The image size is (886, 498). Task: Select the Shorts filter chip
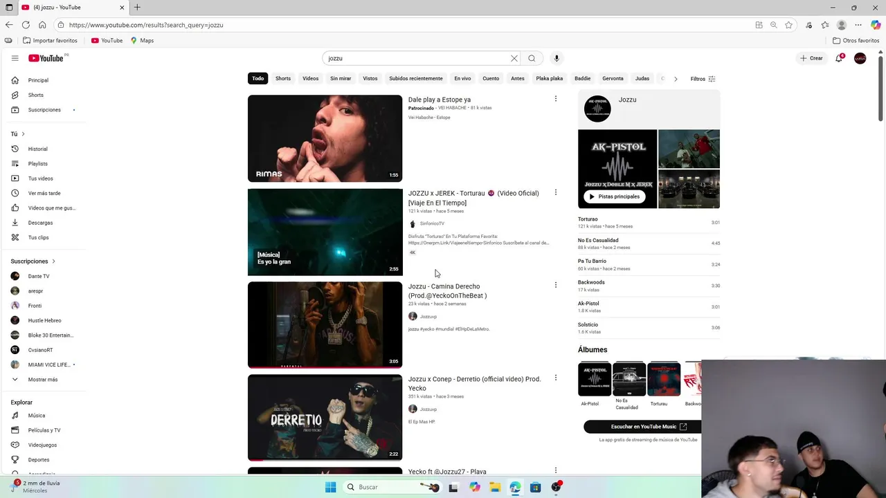pyautogui.click(x=283, y=78)
